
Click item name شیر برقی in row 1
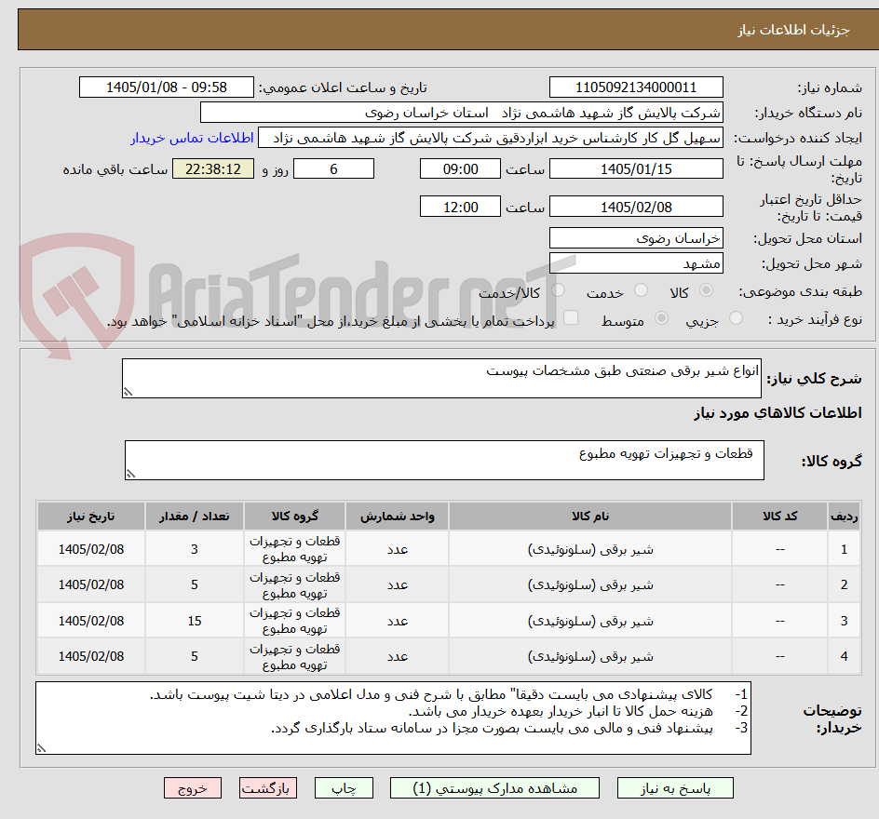coord(590,549)
